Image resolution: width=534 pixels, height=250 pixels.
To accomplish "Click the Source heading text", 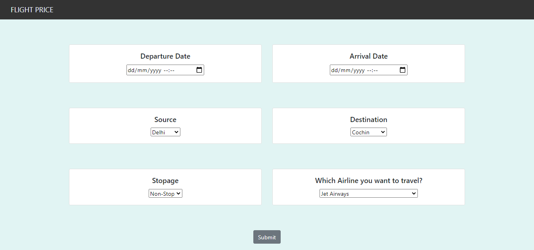I will (165, 120).
